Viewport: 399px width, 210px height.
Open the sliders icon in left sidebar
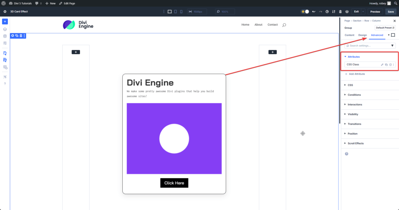pos(5,43)
